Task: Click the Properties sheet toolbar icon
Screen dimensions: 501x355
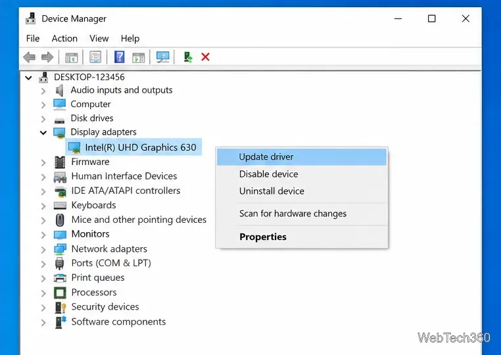Action: 95,57
